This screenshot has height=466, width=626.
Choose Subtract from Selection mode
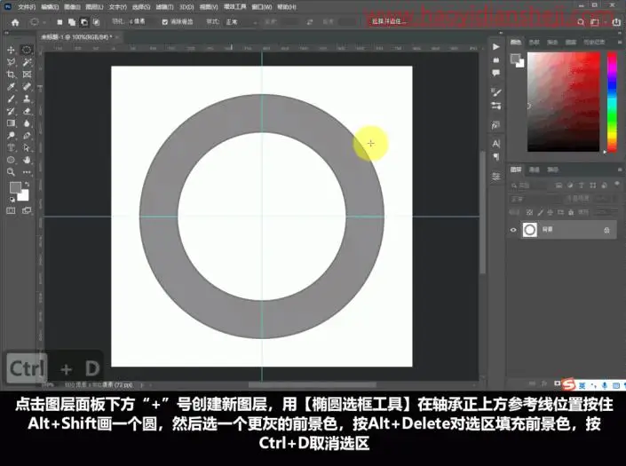coord(84,22)
